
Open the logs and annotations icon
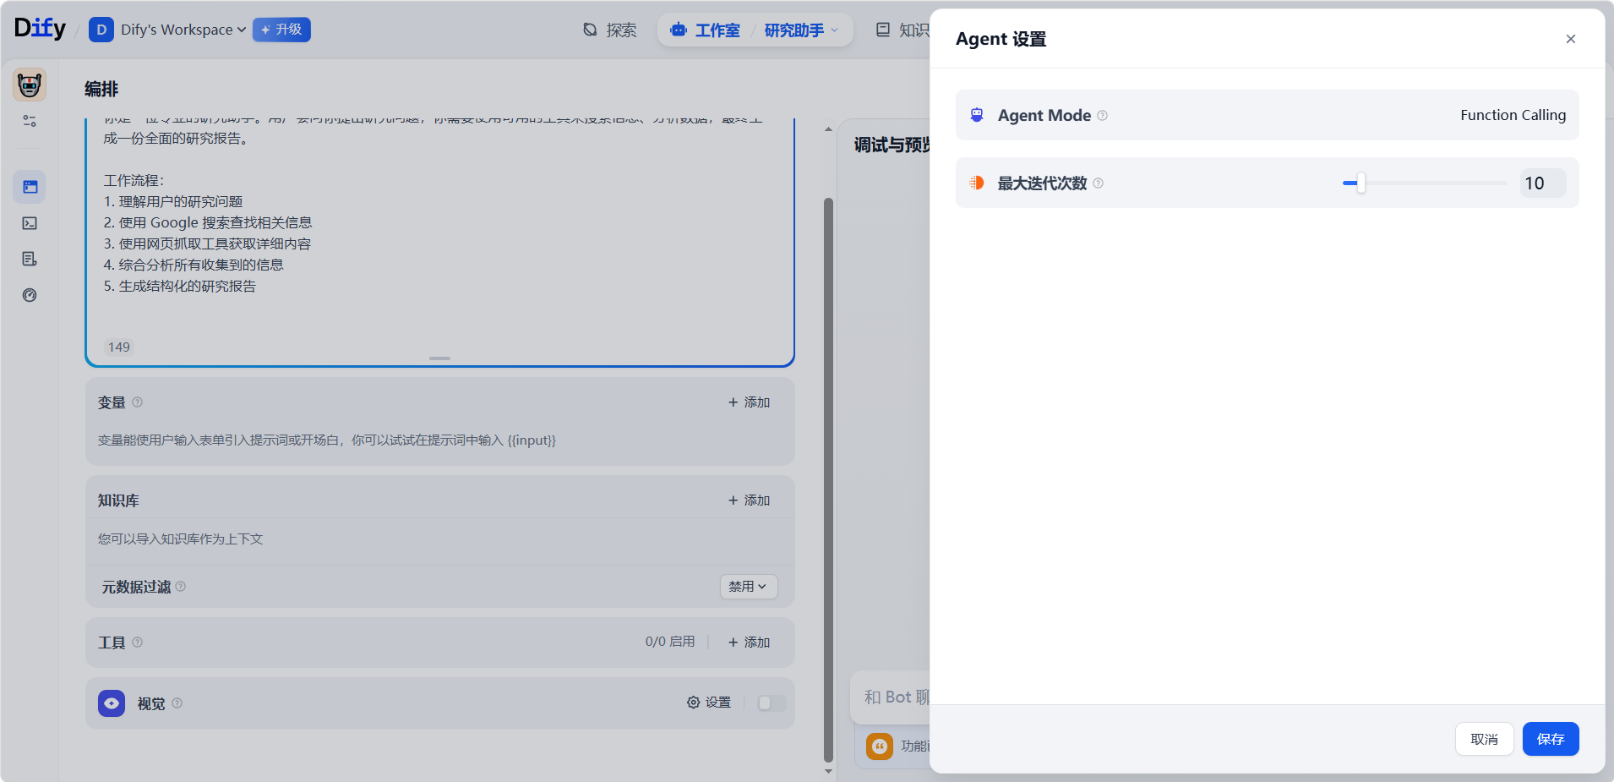coord(30,260)
